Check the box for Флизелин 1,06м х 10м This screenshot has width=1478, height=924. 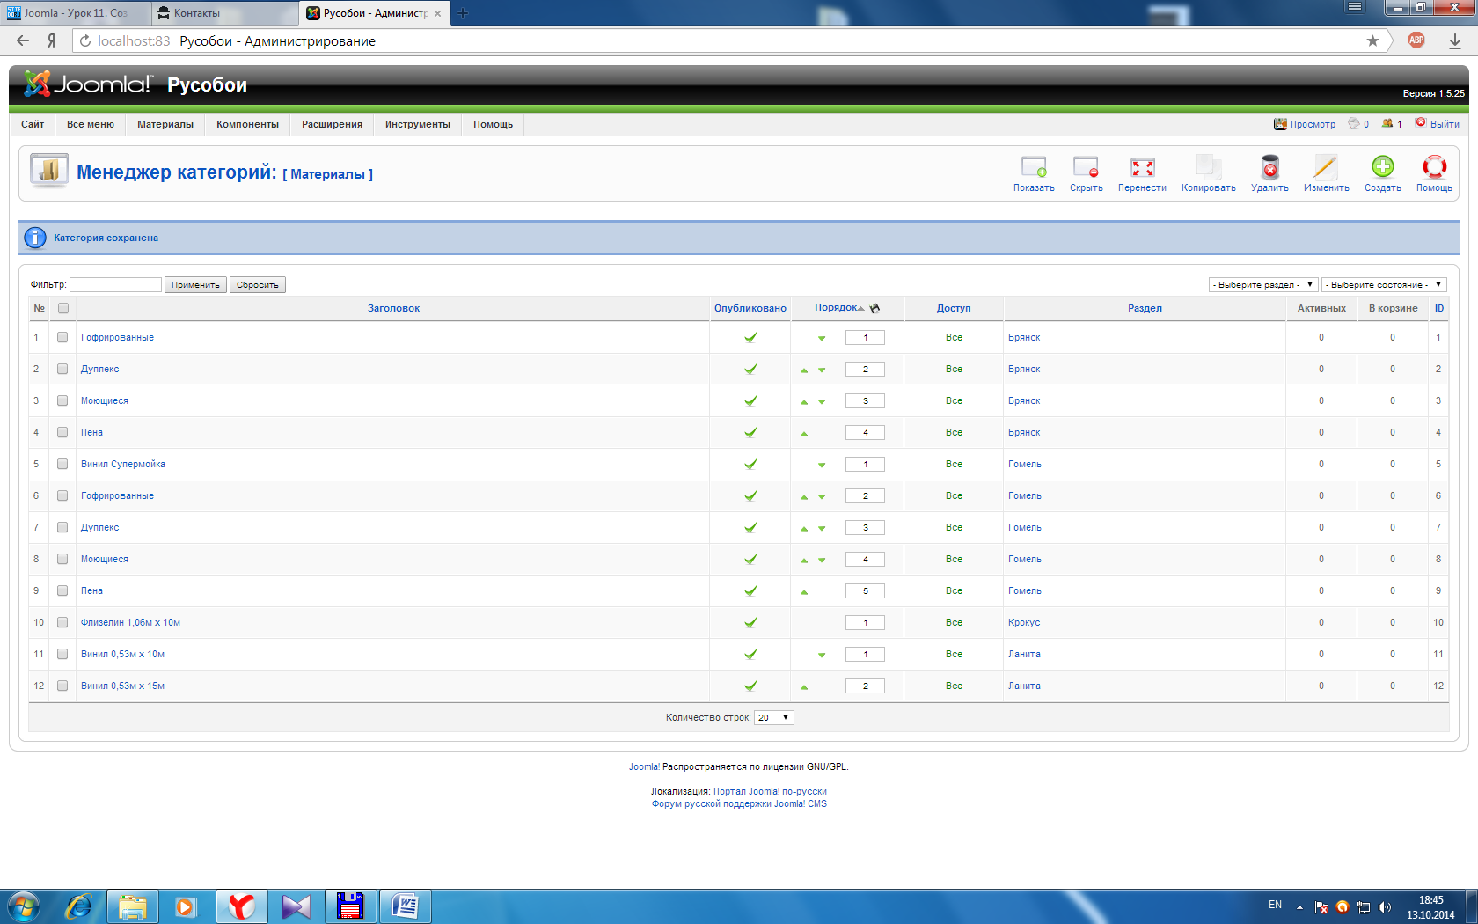(62, 622)
